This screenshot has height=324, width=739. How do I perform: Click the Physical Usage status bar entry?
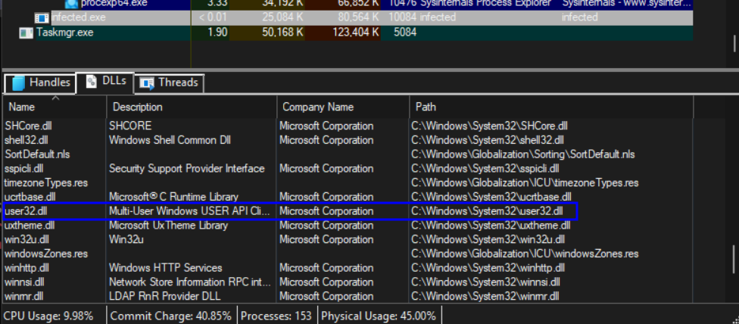click(379, 316)
